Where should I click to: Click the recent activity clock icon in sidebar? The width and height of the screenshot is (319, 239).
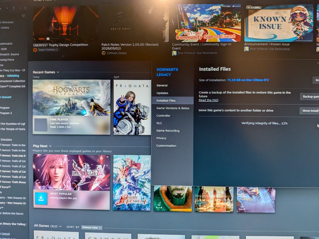coord(20,8)
